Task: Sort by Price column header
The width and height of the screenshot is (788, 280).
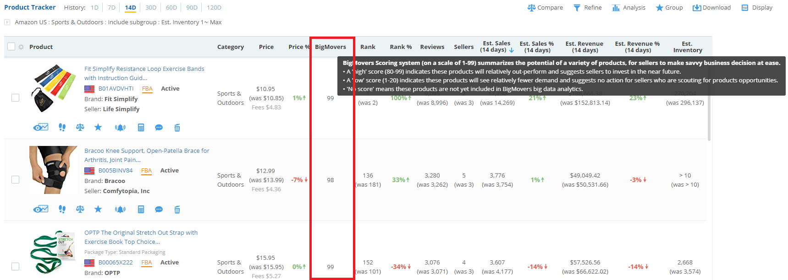Action: pyautogui.click(x=266, y=47)
